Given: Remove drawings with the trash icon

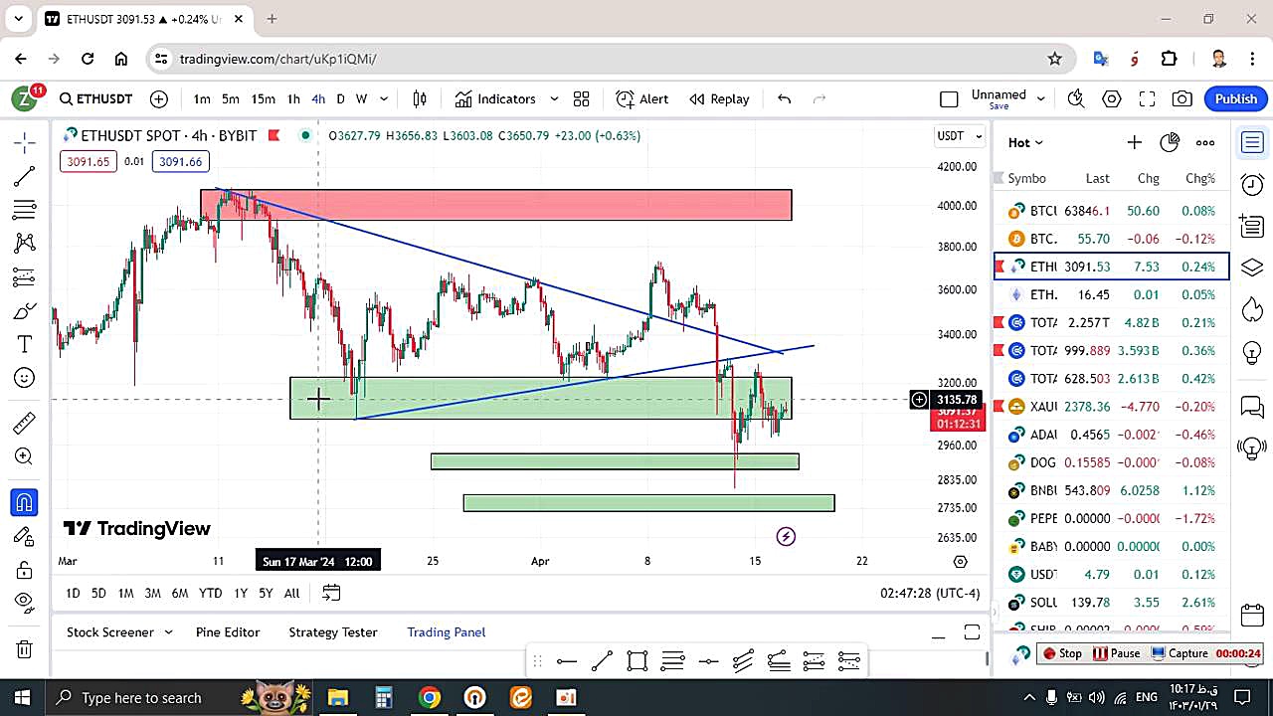Looking at the screenshot, I should [x=25, y=650].
